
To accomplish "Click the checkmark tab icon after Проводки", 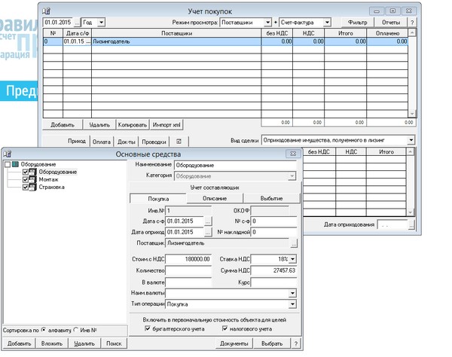I will pyautogui.click(x=179, y=141).
